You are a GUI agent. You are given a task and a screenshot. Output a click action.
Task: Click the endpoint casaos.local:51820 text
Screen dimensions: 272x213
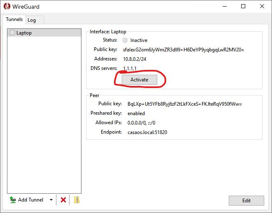pyautogui.click(x=147, y=132)
